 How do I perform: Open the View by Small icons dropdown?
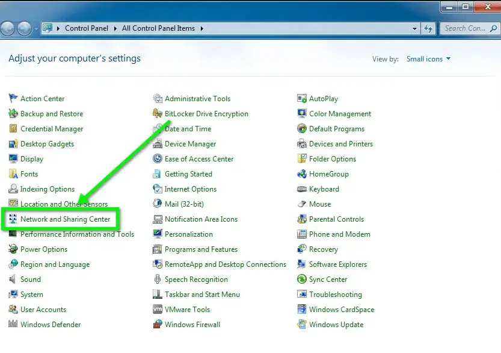click(x=428, y=59)
